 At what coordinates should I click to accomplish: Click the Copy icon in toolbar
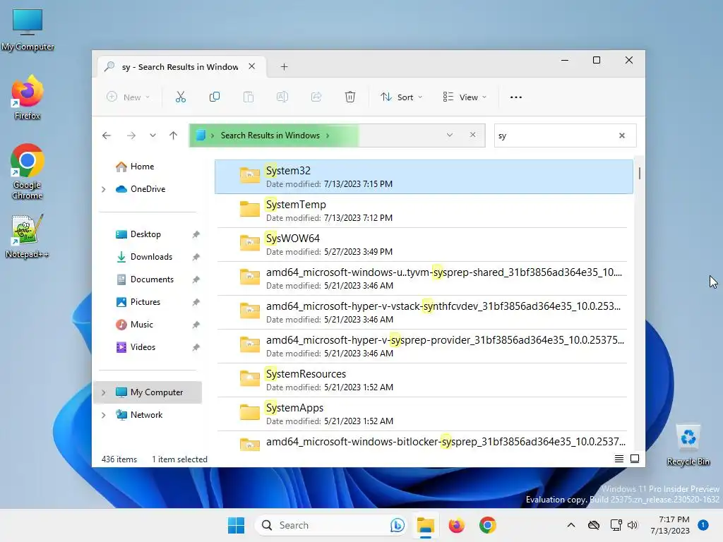(215, 97)
